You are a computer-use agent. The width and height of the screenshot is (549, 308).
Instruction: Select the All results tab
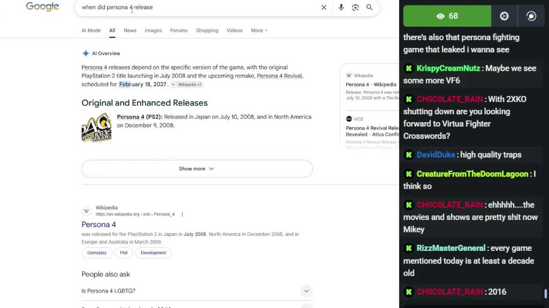[x=112, y=30]
